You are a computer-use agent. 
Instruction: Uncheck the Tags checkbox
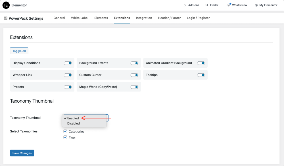65,137
